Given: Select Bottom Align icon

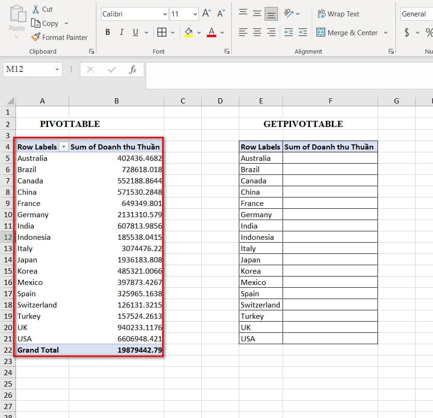Looking at the screenshot, I should (271, 14).
